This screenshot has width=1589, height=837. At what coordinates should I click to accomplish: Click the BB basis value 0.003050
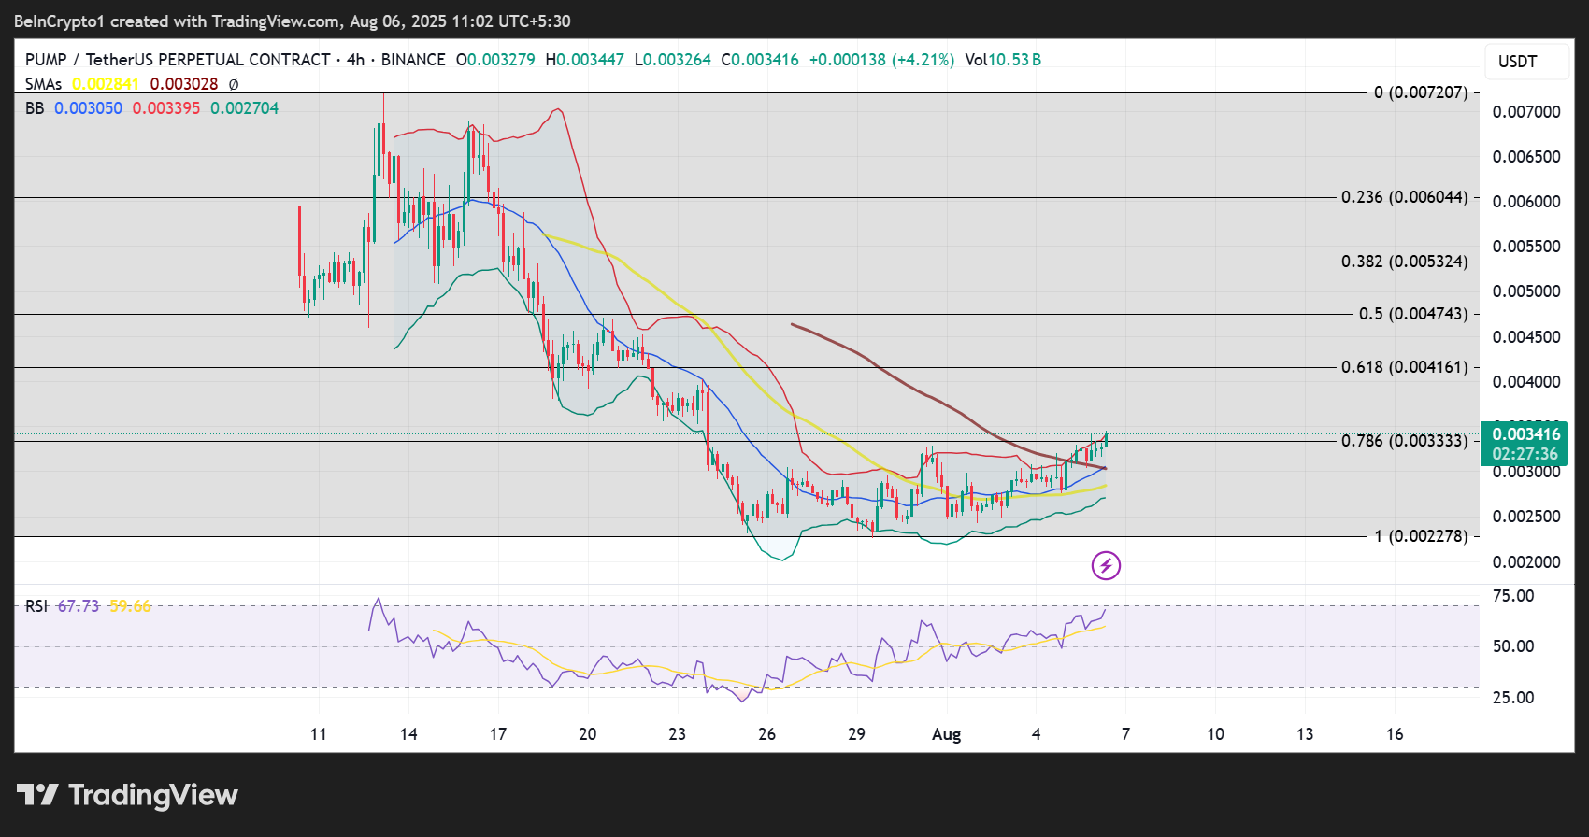coord(88,108)
